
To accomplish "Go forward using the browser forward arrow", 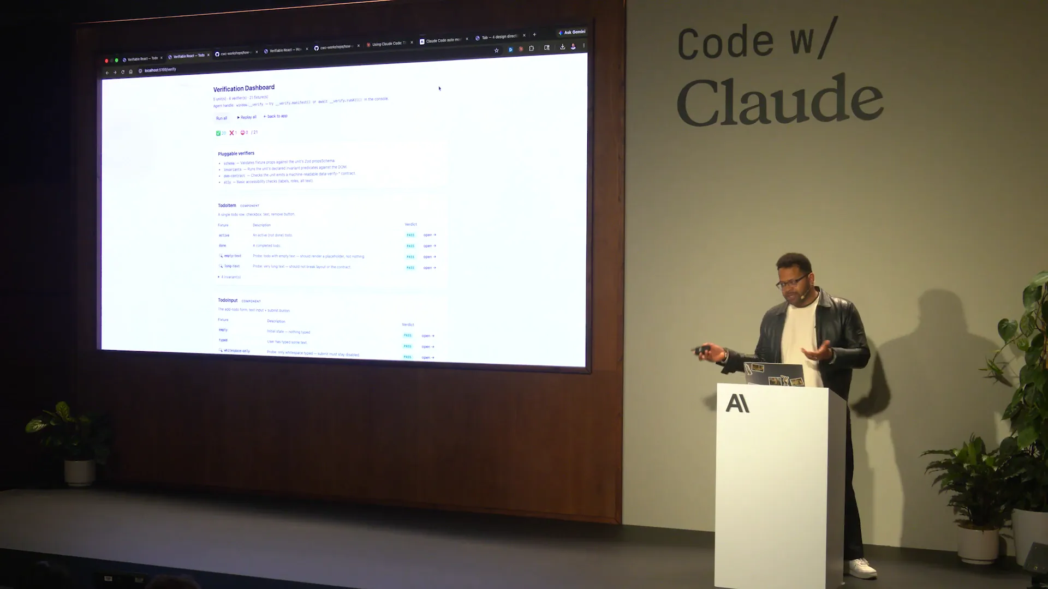I will click(115, 73).
